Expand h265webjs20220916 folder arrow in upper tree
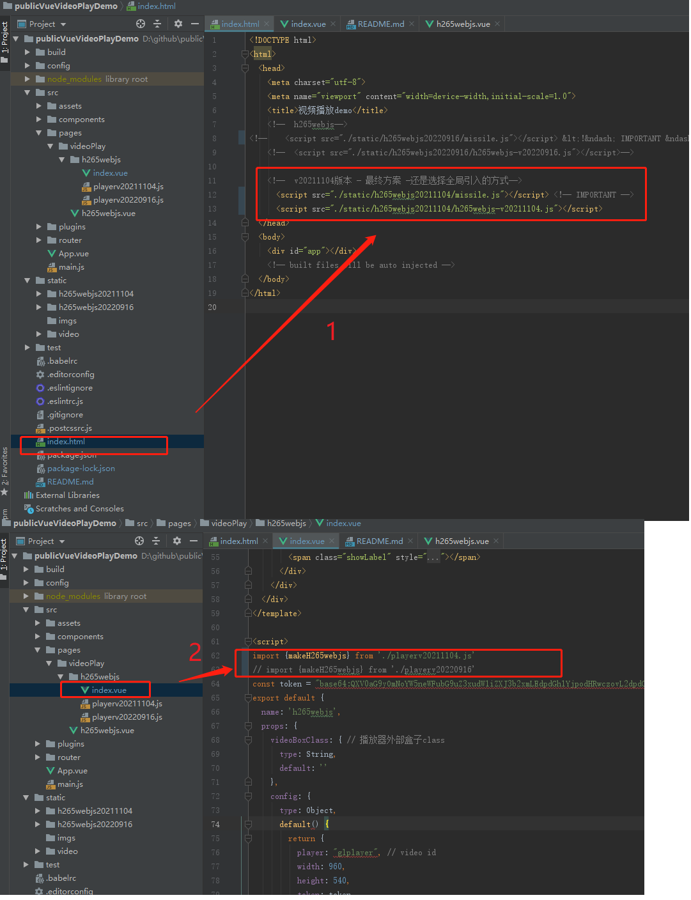 click(39, 307)
